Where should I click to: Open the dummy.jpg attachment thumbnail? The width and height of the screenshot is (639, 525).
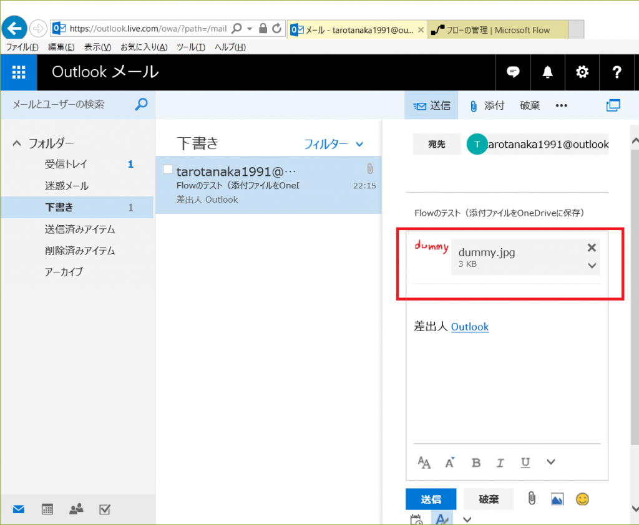coord(432,246)
